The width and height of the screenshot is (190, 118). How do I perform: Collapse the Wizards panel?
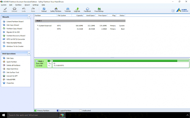(29, 17)
